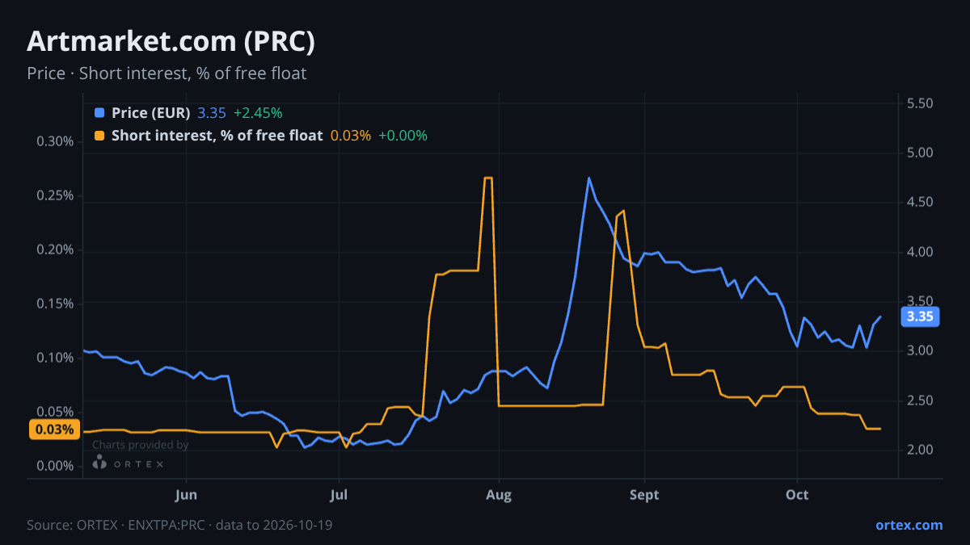The height and width of the screenshot is (545, 970).
Task: Click the 0.30% left axis label
Action: click(55, 141)
